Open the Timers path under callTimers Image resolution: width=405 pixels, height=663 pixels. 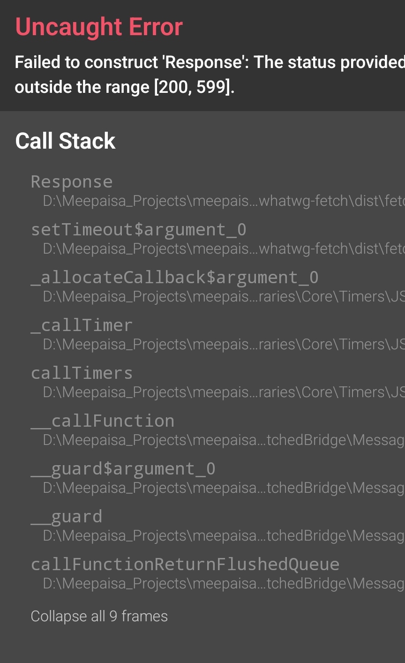tap(224, 392)
